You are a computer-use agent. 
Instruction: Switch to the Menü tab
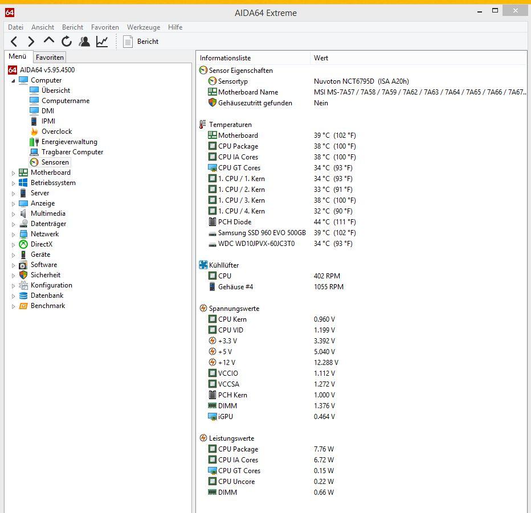pos(18,56)
